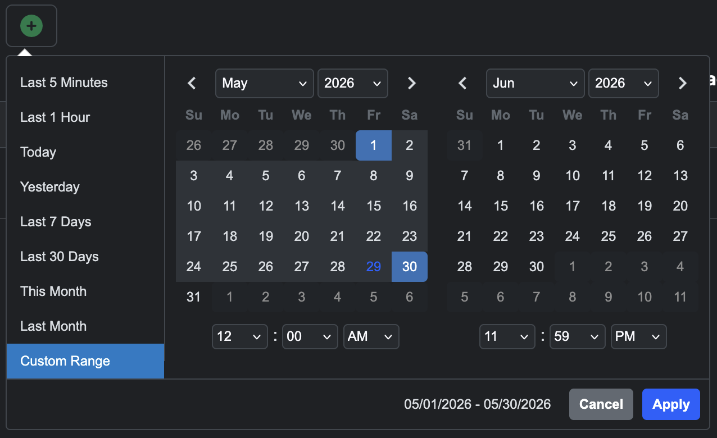Screen dimensions: 717x438
Task: Pick May 30 end date
Action: point(410,267)
